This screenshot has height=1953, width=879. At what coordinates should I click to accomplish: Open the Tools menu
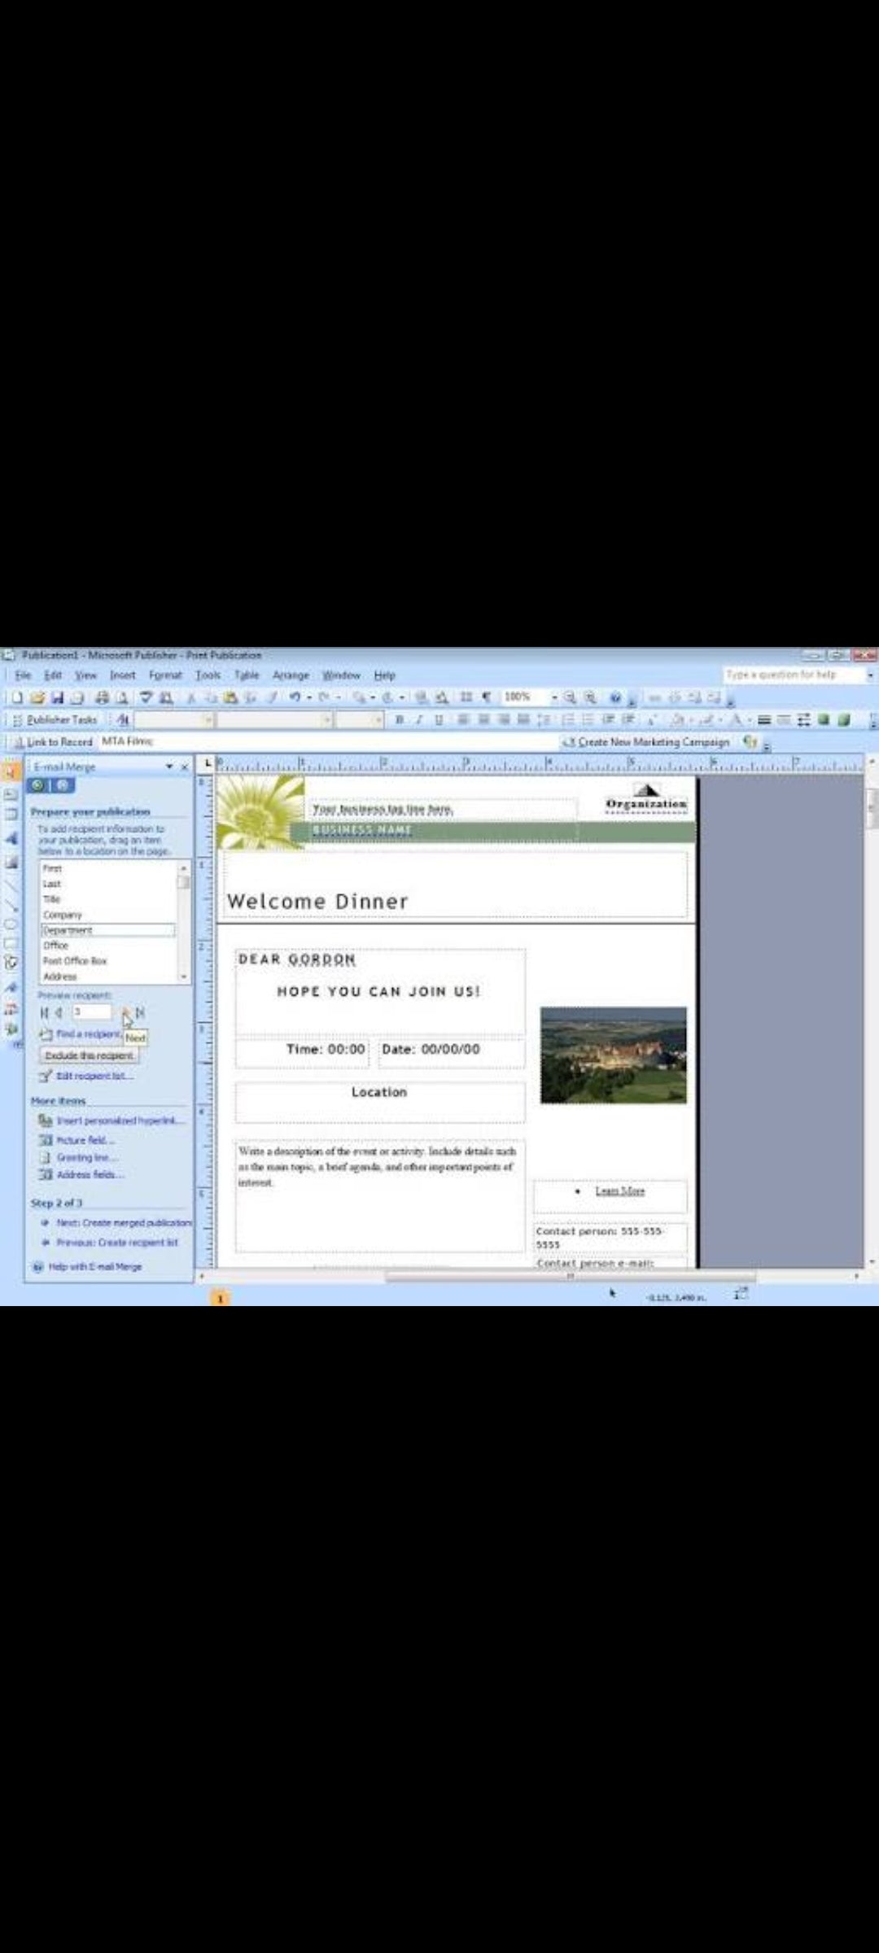click(x=208, y=675)
